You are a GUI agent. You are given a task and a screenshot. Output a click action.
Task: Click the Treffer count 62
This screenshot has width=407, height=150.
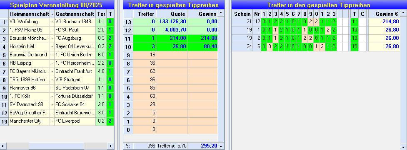click(x=145, y=72)
